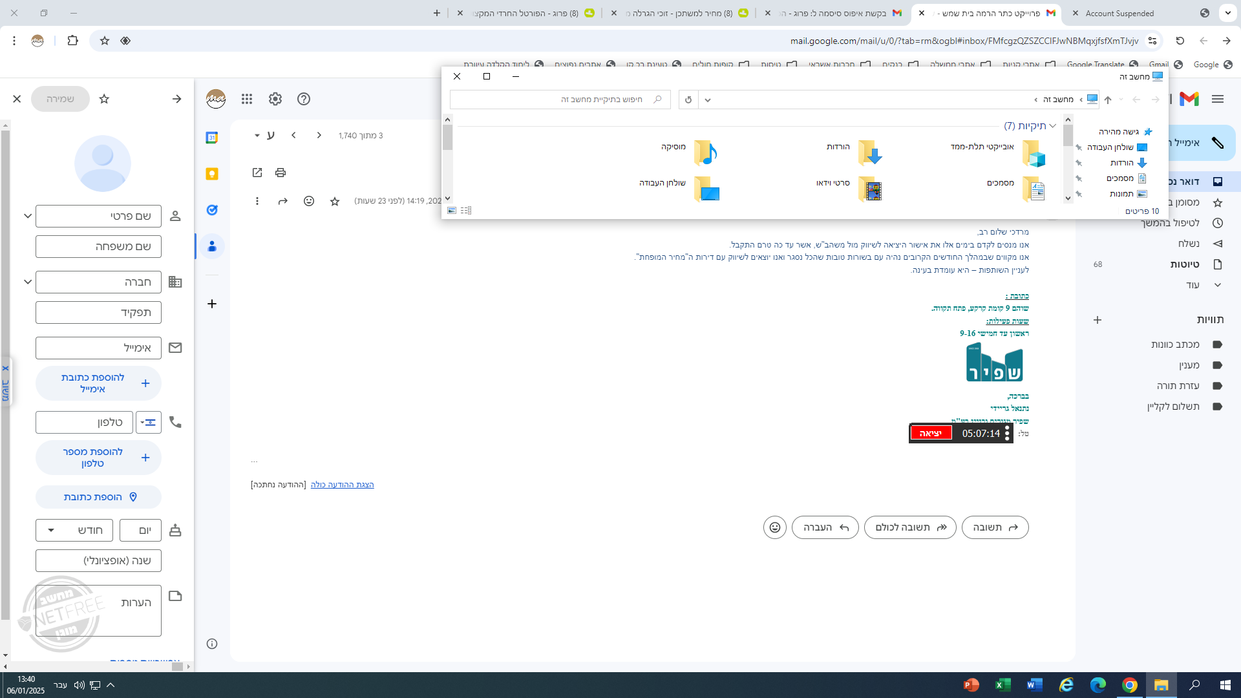Click the contact email input field
Viewport: 1241px width, 698px height.
(x=98, y=348)
